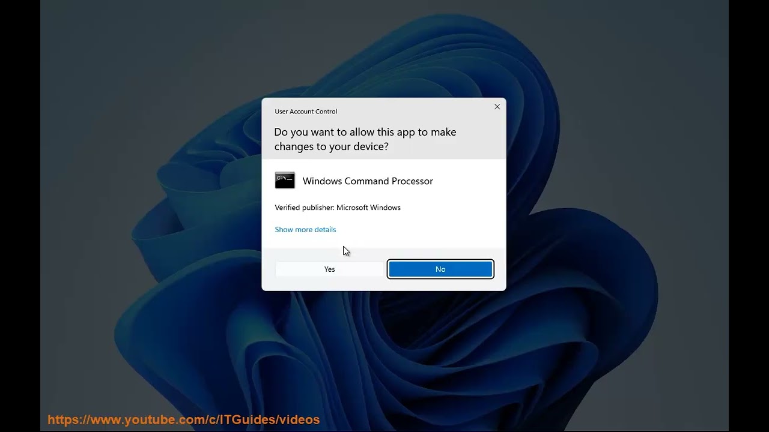Click No to deny changes
Image resolution: width=769 pixels, height=432 pixels.
click(x=440, y=269)
